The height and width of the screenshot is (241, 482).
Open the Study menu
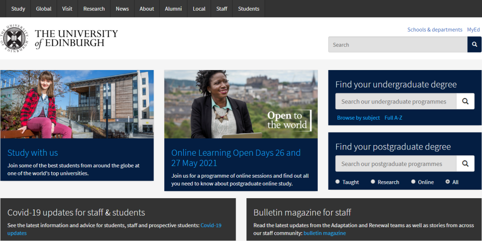pos(18,8)
